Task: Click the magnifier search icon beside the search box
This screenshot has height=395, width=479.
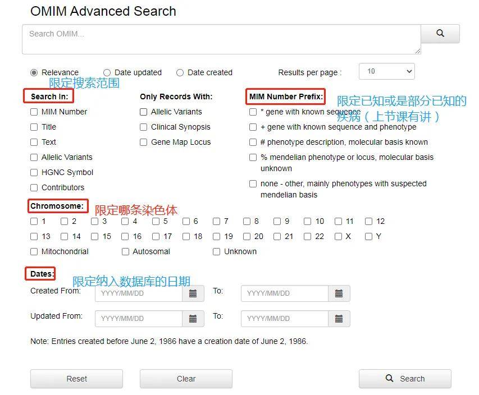Action: click(x=440, y=34)
